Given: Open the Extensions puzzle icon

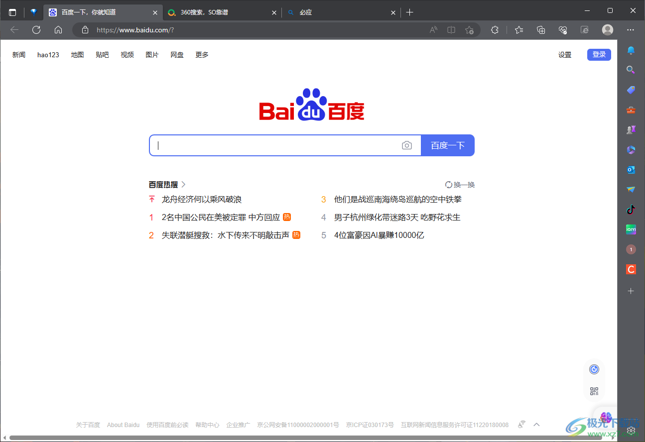Looking at the screenshot, I should [495, 30].
